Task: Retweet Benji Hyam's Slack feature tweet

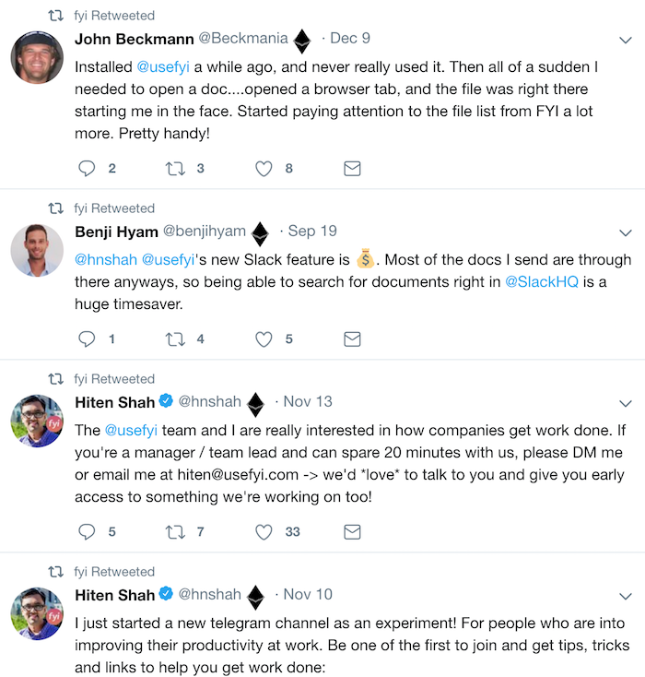Action: 175,339
